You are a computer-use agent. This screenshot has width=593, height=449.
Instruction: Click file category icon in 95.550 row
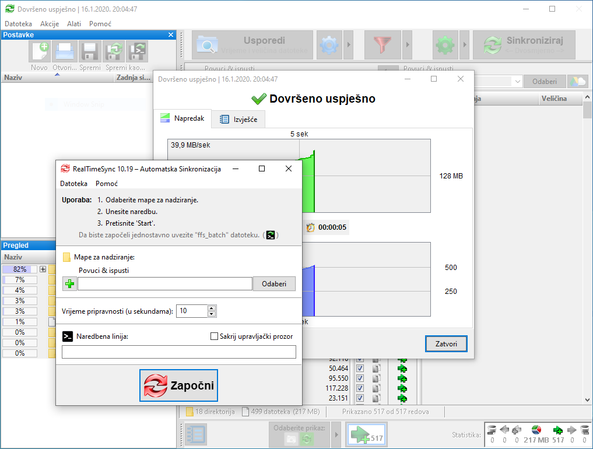click(376, 378)
